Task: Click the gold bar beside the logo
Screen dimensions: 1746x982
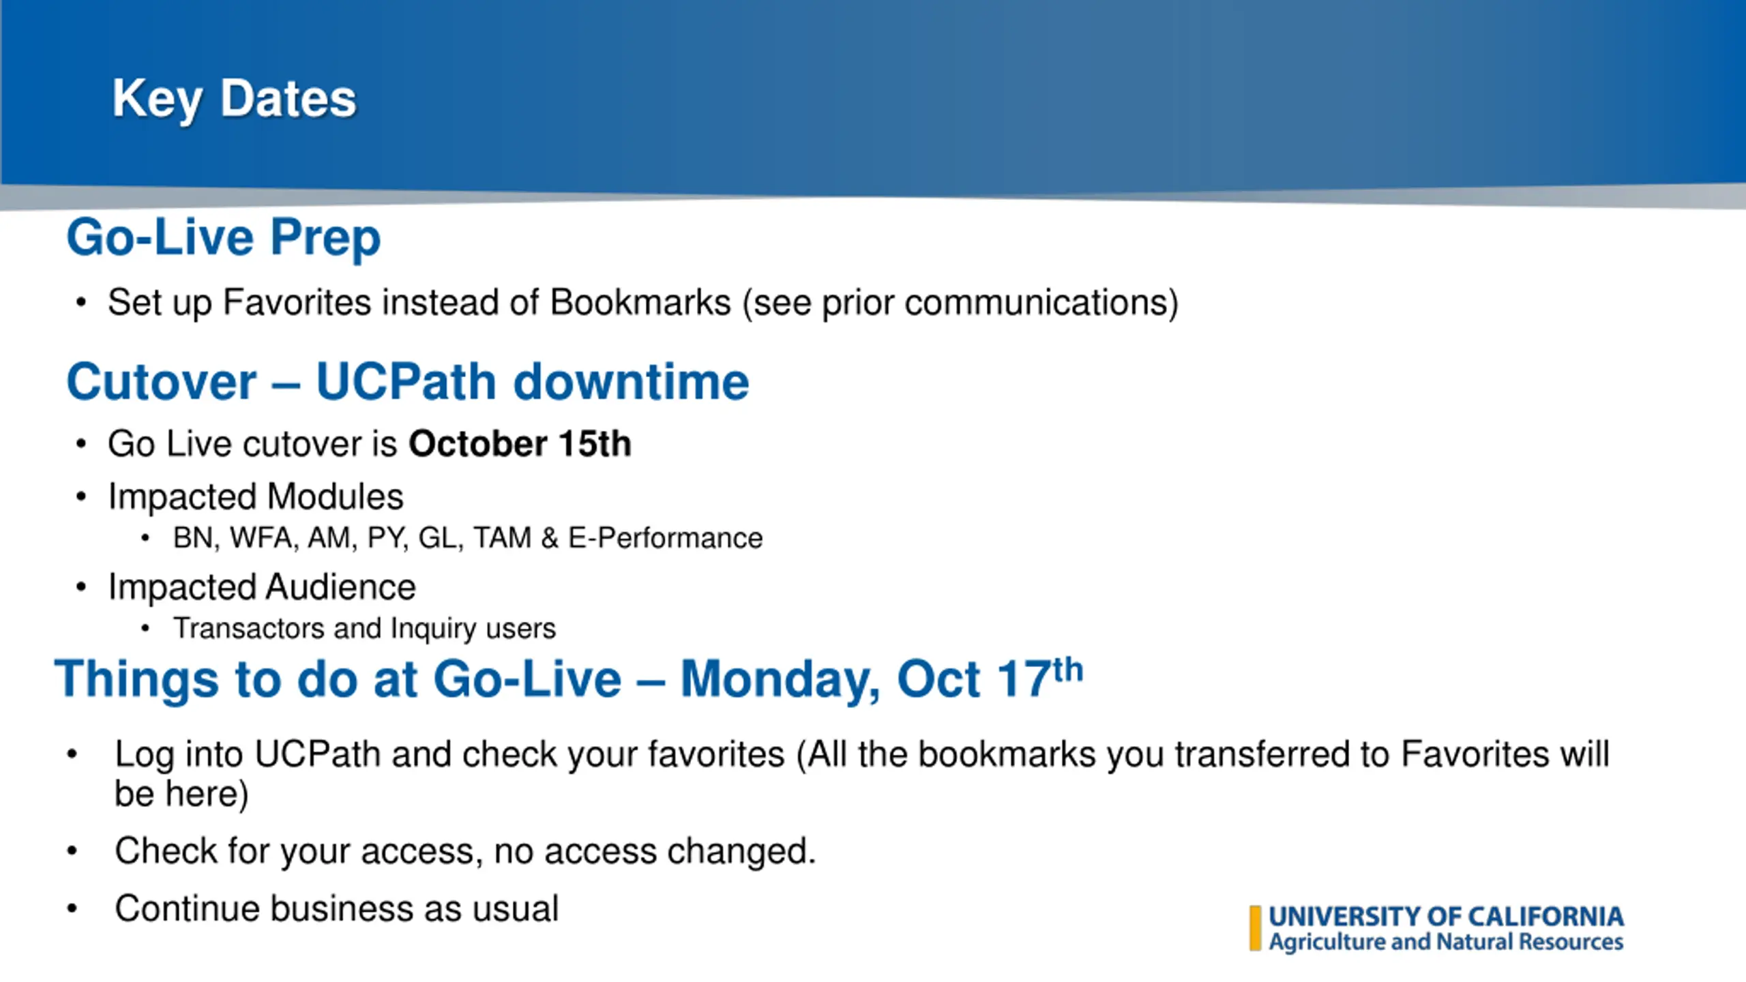Action: click(x=1255, y=928)
